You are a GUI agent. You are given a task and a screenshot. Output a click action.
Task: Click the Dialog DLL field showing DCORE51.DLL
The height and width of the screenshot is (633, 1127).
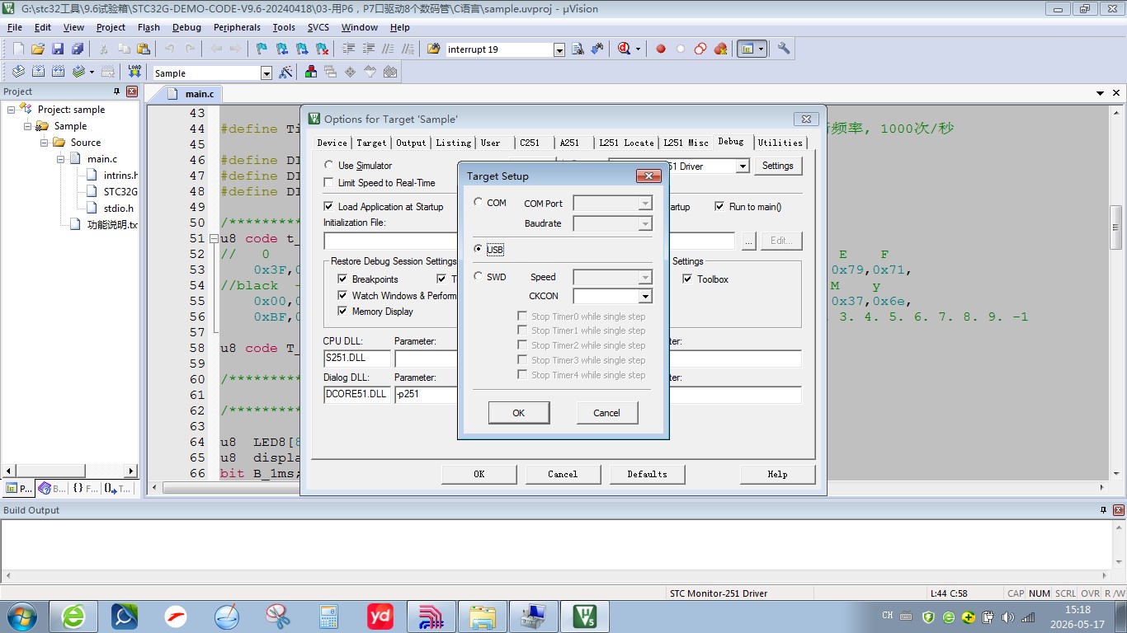coord(357,394)
